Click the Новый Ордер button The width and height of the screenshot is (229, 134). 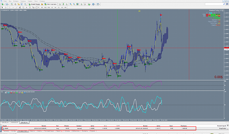tap(34, 4)
